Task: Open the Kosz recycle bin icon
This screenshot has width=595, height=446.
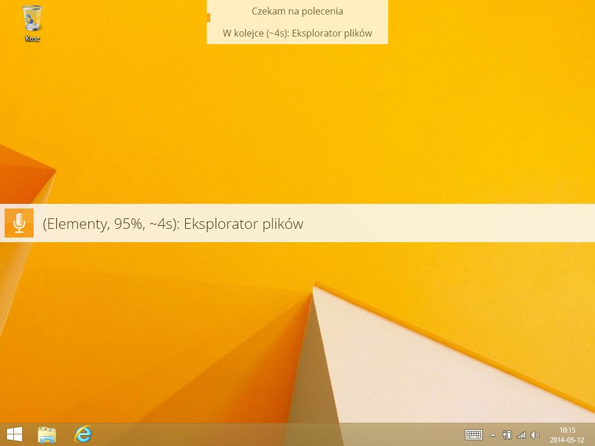Action: click(33, 23)
